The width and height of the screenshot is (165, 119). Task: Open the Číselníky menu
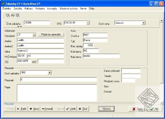coord(7,9)
